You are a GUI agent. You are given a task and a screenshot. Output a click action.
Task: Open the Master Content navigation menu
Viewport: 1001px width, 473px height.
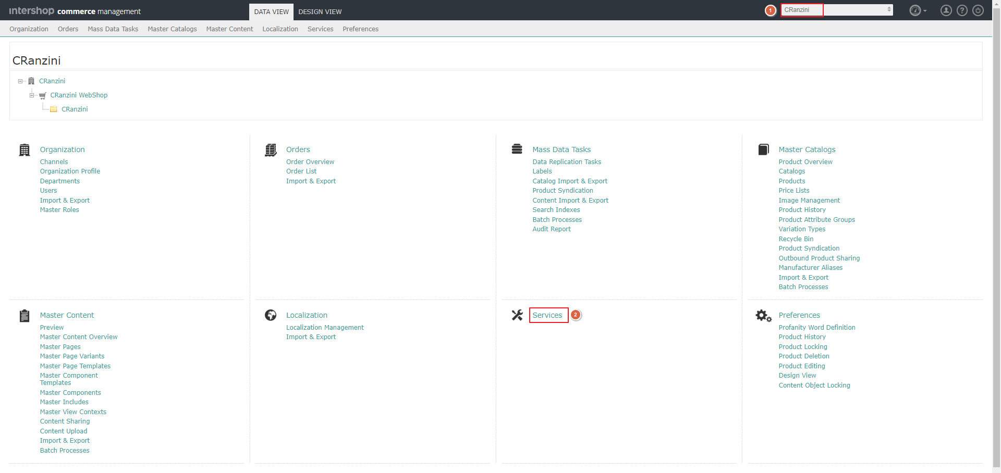(229, 29)
